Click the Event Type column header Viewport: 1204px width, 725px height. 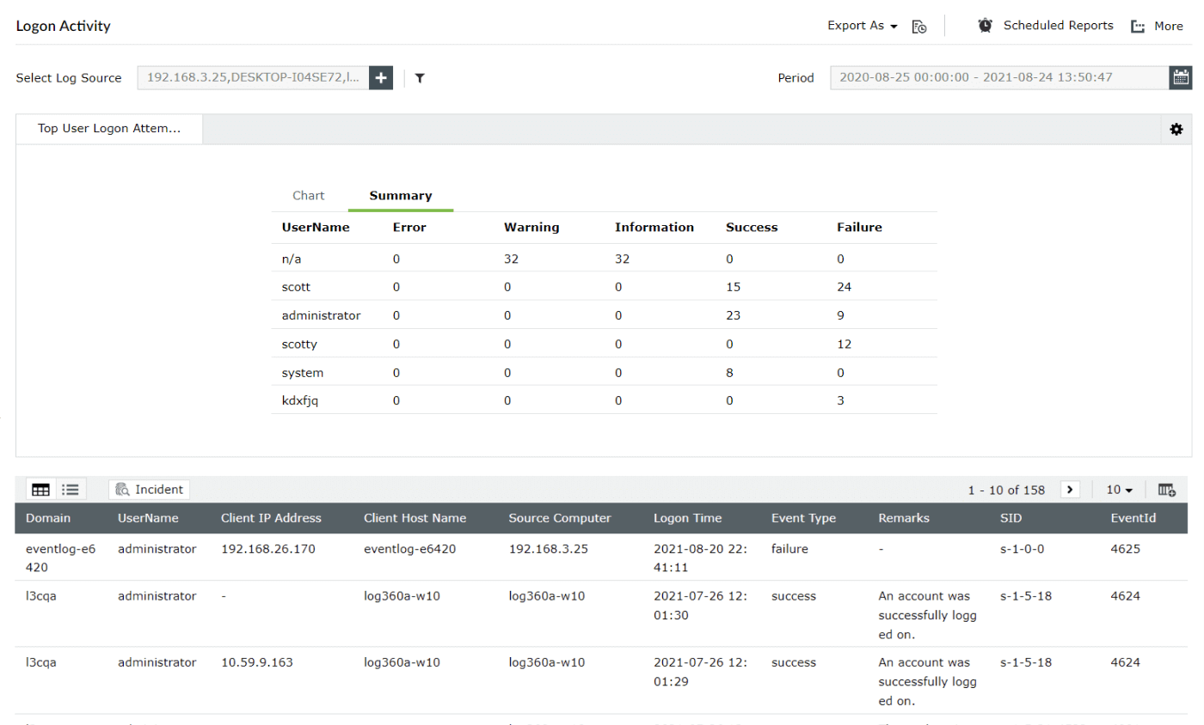[803, 518]
